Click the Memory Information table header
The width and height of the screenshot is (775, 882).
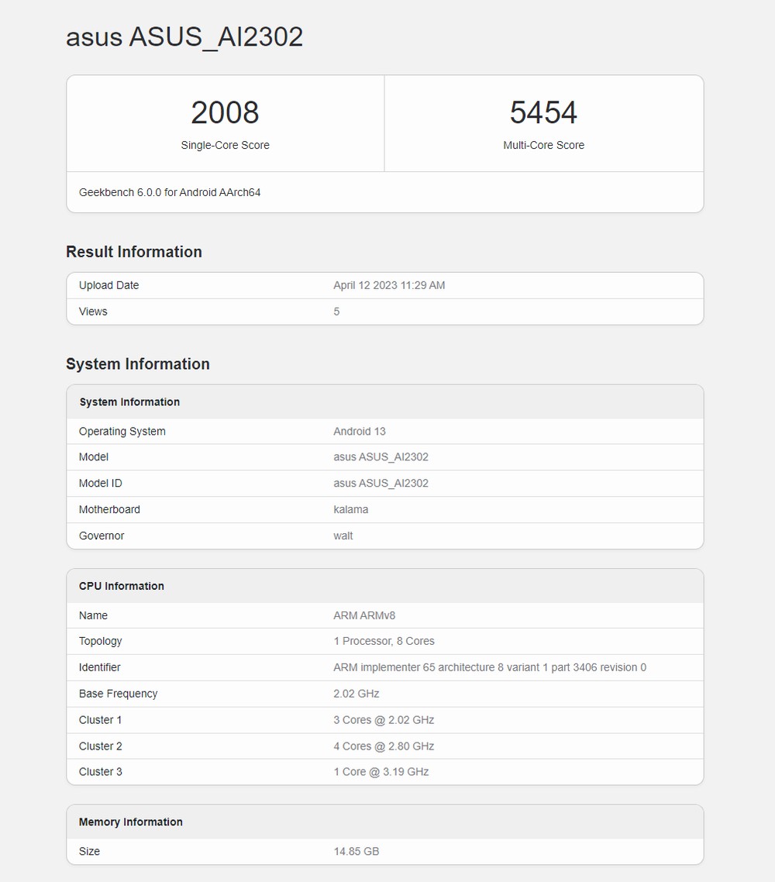[x=131, y=822]
